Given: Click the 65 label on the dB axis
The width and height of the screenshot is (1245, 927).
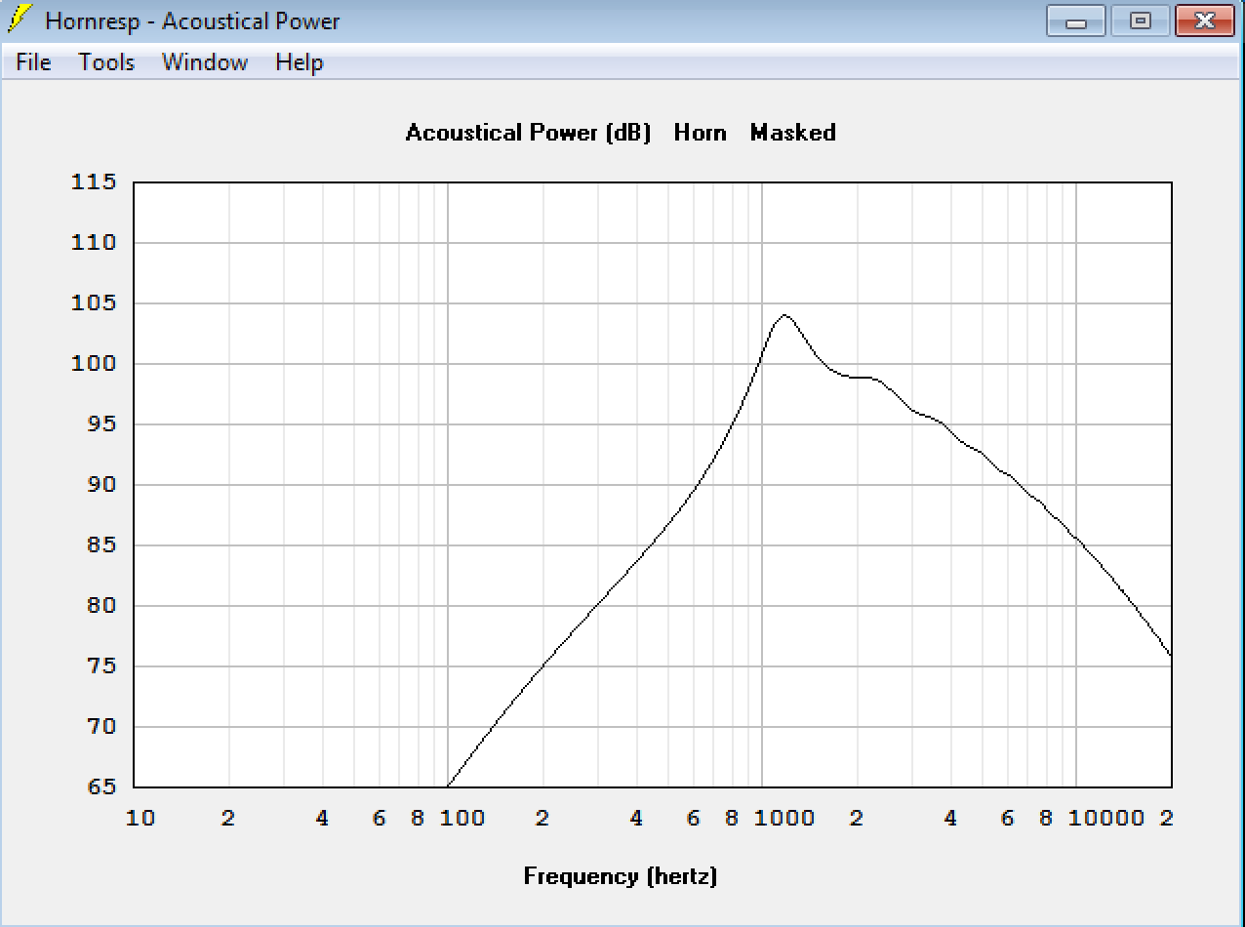Looking at the screenshot, I should [x=100, y=786].
